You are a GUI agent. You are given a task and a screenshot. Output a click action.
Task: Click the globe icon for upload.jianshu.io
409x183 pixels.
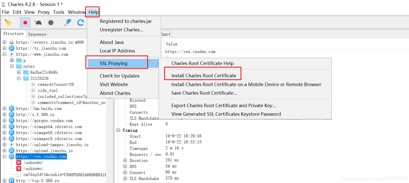point(12,151)
